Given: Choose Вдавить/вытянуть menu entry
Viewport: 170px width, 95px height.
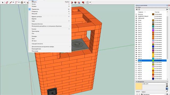Looking at the screenshot, I should [x=50, y=17].
